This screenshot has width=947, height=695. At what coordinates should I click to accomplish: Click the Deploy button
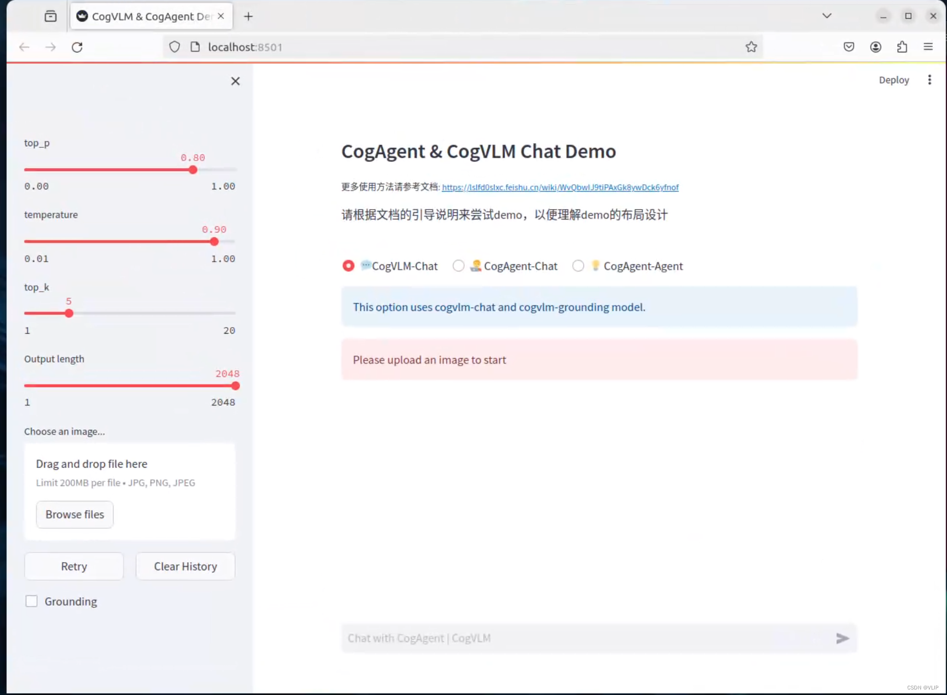893,80
